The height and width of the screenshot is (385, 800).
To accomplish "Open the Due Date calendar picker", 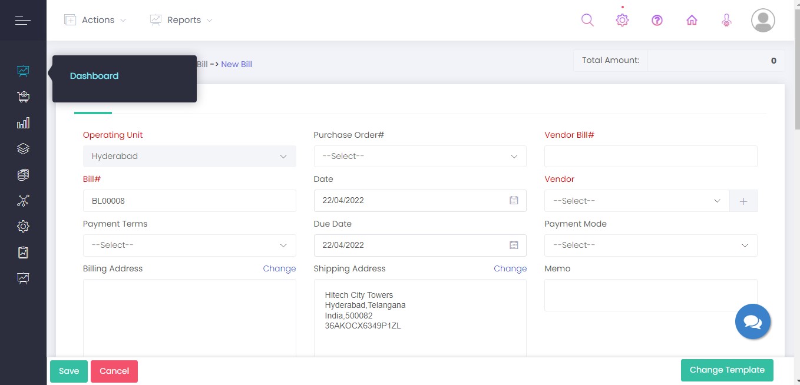I will [514, 245].
